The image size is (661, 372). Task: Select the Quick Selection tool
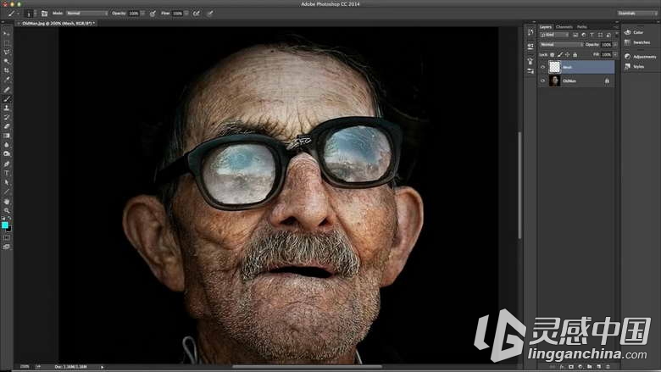[x=6, y=62]
